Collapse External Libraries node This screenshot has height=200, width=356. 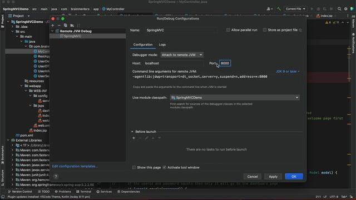pos(8,140)
